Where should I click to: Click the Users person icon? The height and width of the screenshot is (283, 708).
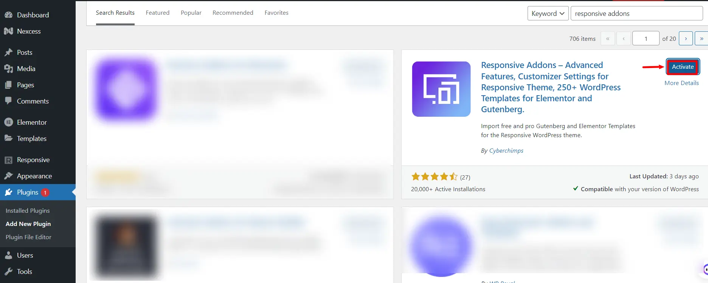pyautogui.click(x=8, y=255)
